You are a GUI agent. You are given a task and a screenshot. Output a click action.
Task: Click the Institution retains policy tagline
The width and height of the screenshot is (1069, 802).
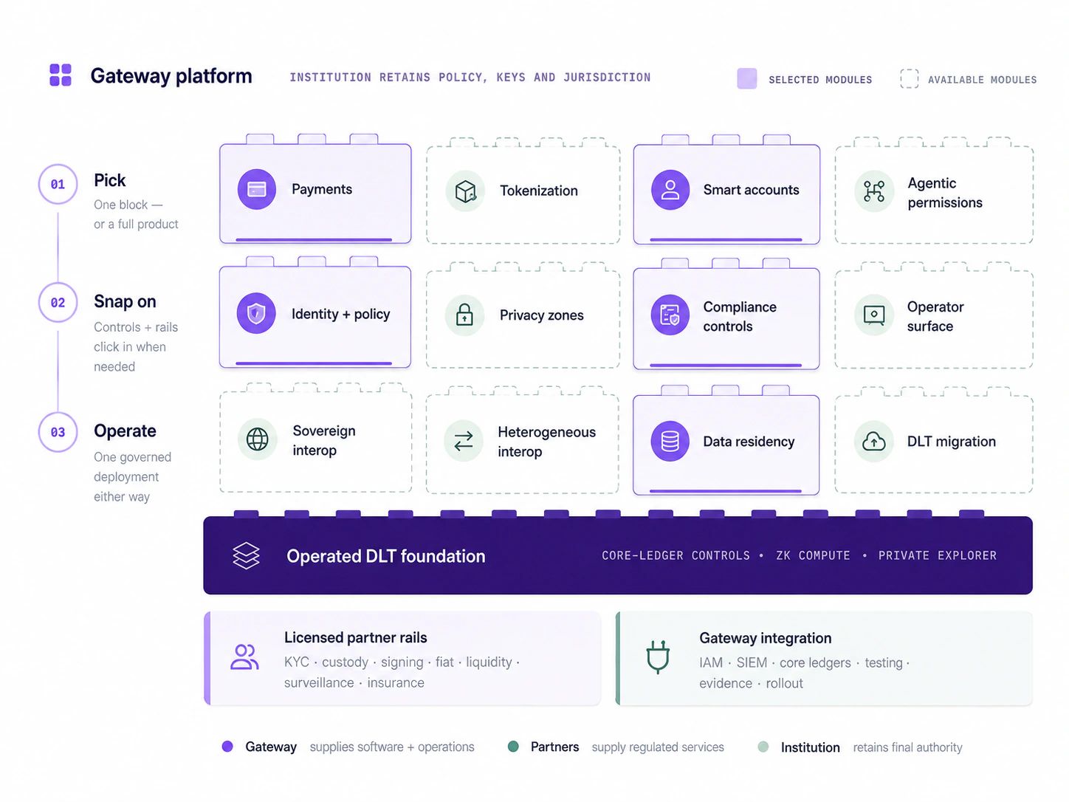(470, 78)
